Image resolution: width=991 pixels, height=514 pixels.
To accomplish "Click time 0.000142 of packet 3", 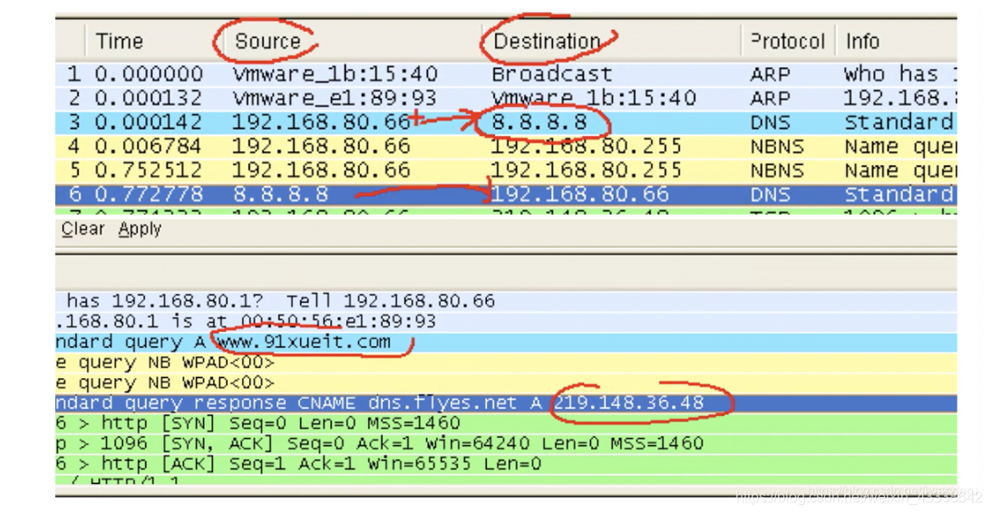I will pos(149,122).
